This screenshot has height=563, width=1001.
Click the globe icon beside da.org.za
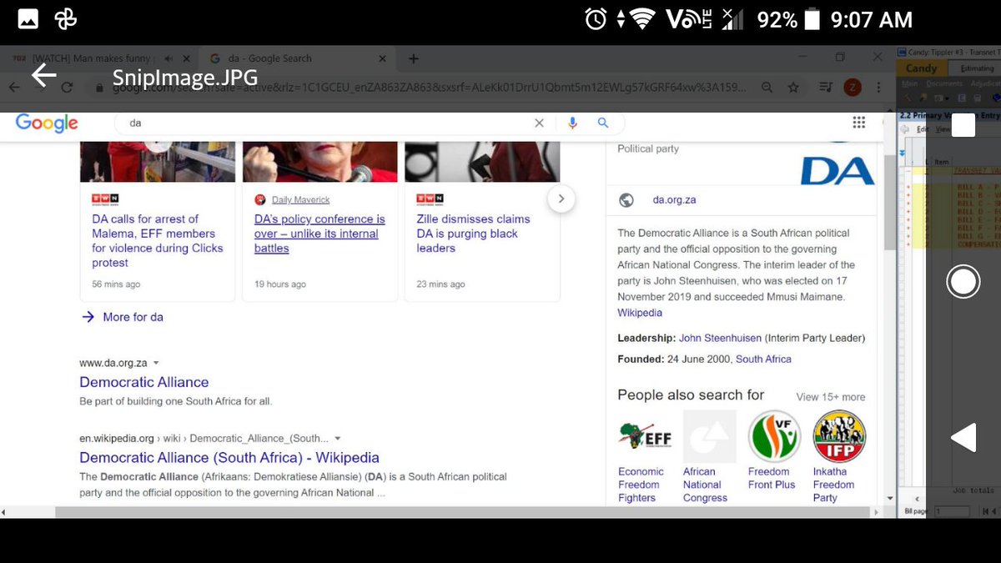point(626,200)
